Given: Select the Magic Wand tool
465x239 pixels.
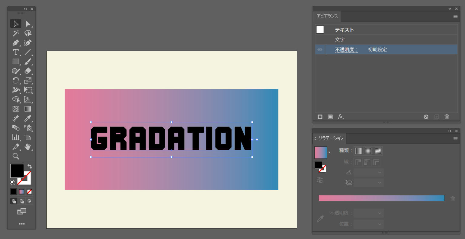Looking at the screenshot, I should coord(16,33).
